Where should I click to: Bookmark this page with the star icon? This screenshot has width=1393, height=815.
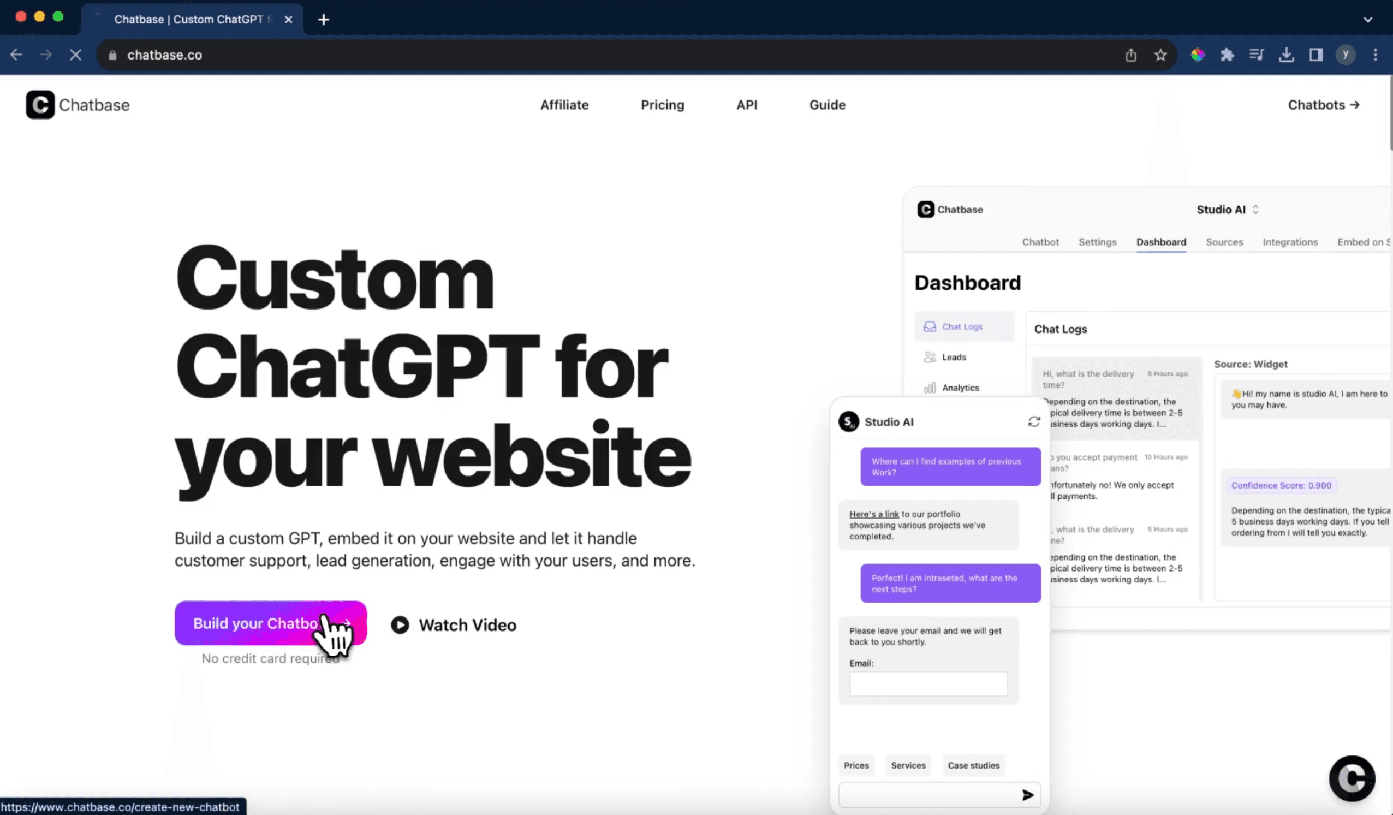(1160, 55)
